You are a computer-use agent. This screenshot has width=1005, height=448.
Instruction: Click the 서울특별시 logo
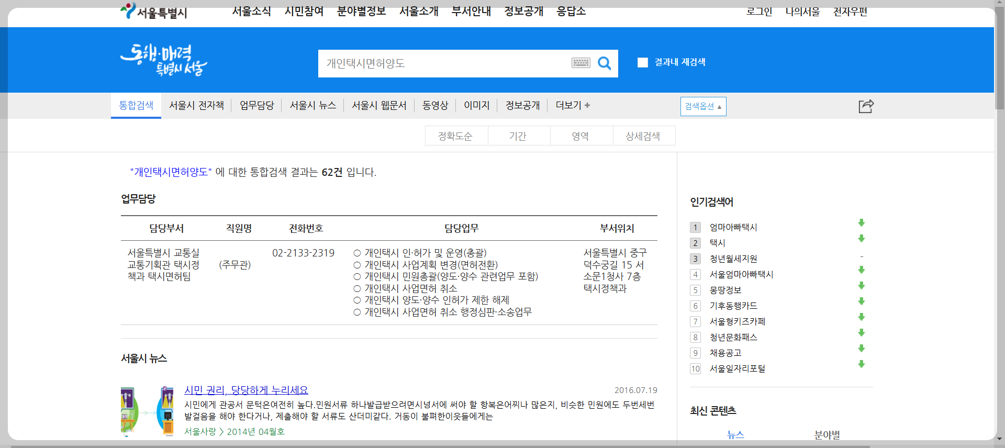click(153, 11)
